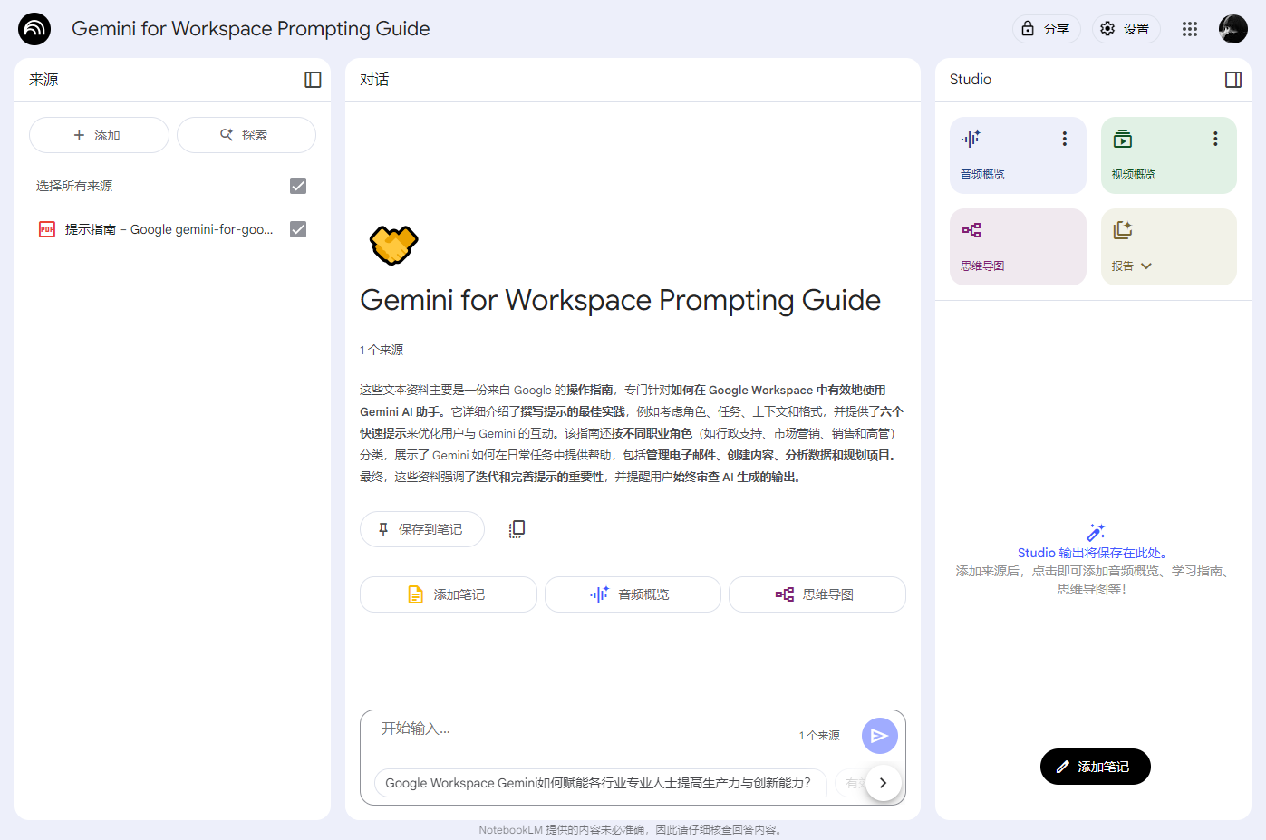Click 保存到笔记 button
Screen dimensions: 1266x840
(422, 529)
